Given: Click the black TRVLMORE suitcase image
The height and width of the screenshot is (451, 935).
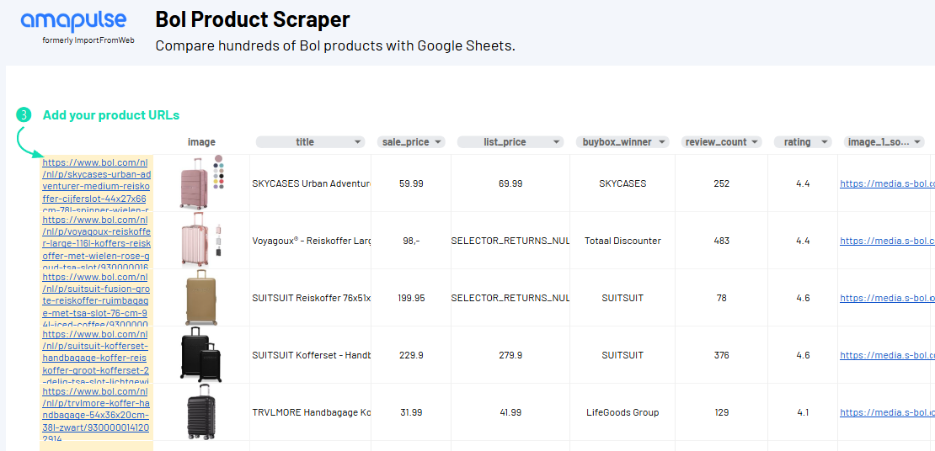Looking at the screenshot, I should pyautogui.click(x=201, y=411).
